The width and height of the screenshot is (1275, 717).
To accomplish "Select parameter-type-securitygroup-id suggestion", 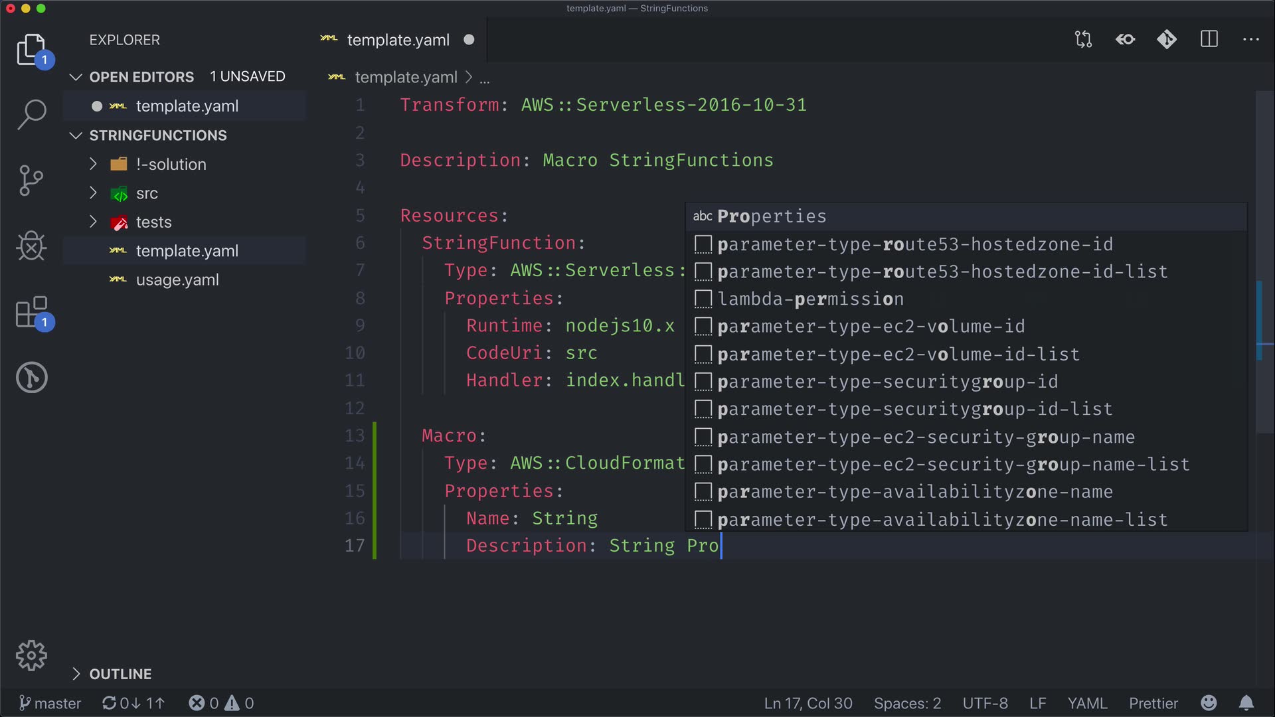I will click(x=887, y=382).
